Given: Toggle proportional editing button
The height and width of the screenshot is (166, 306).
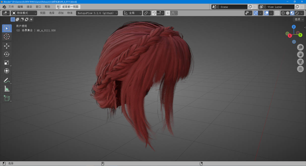Looking at the screenshot, I should click(168, 13).
